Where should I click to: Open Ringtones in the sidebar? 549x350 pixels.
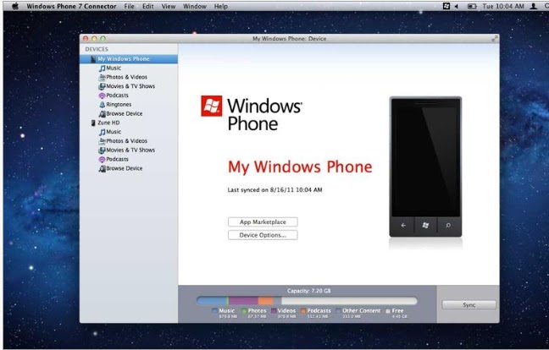coord(115,104)
